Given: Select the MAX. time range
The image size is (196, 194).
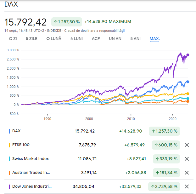Looking at the screenshot, I should [x=154, y=39].
